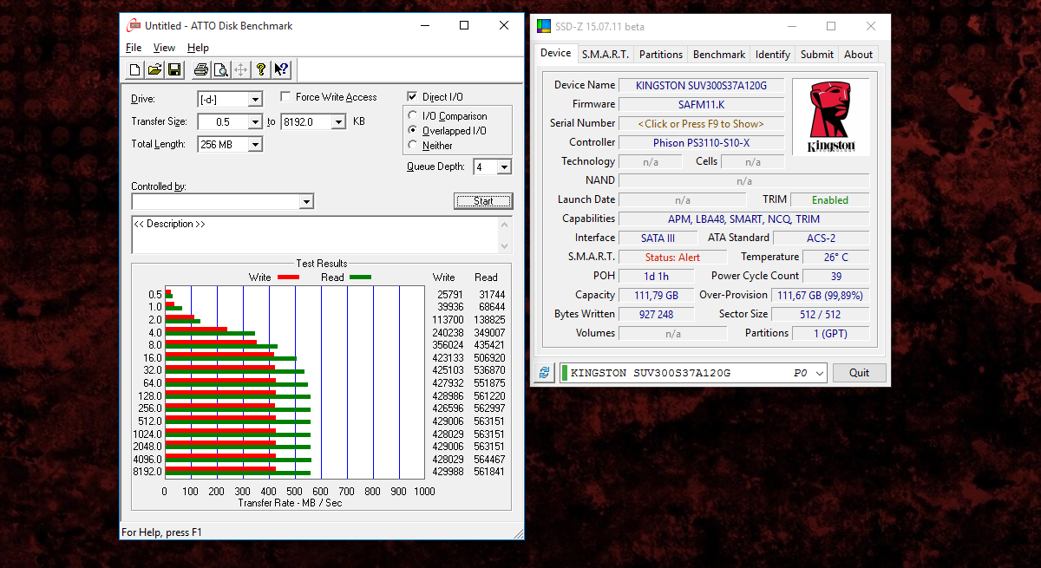Switch to the S.M.A.R.T. tab
Viewport: 1041px width, 568px height.
pyautogui.click(x=606, y=54)
